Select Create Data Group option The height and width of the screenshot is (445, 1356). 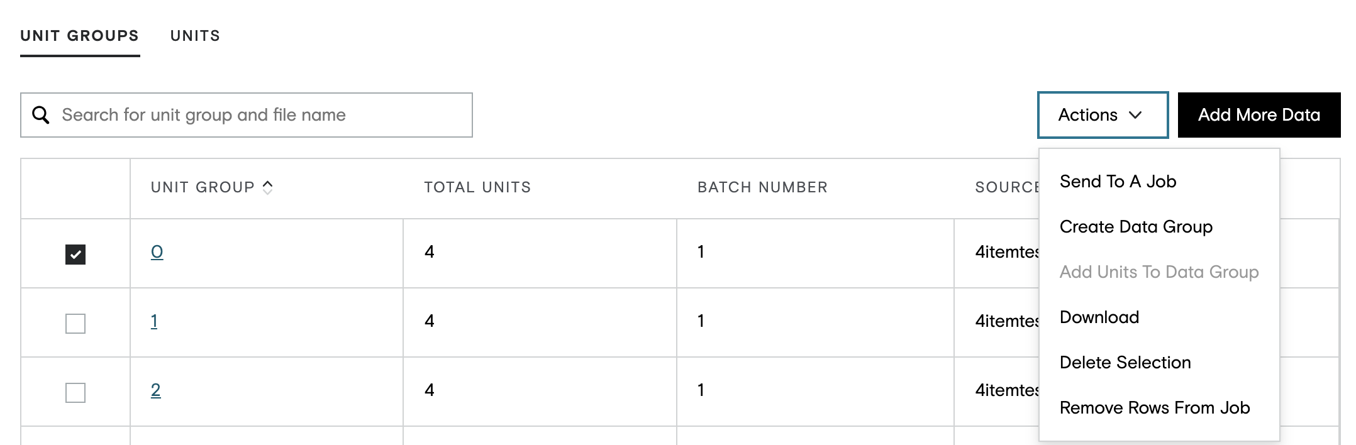coord(1136,227)
